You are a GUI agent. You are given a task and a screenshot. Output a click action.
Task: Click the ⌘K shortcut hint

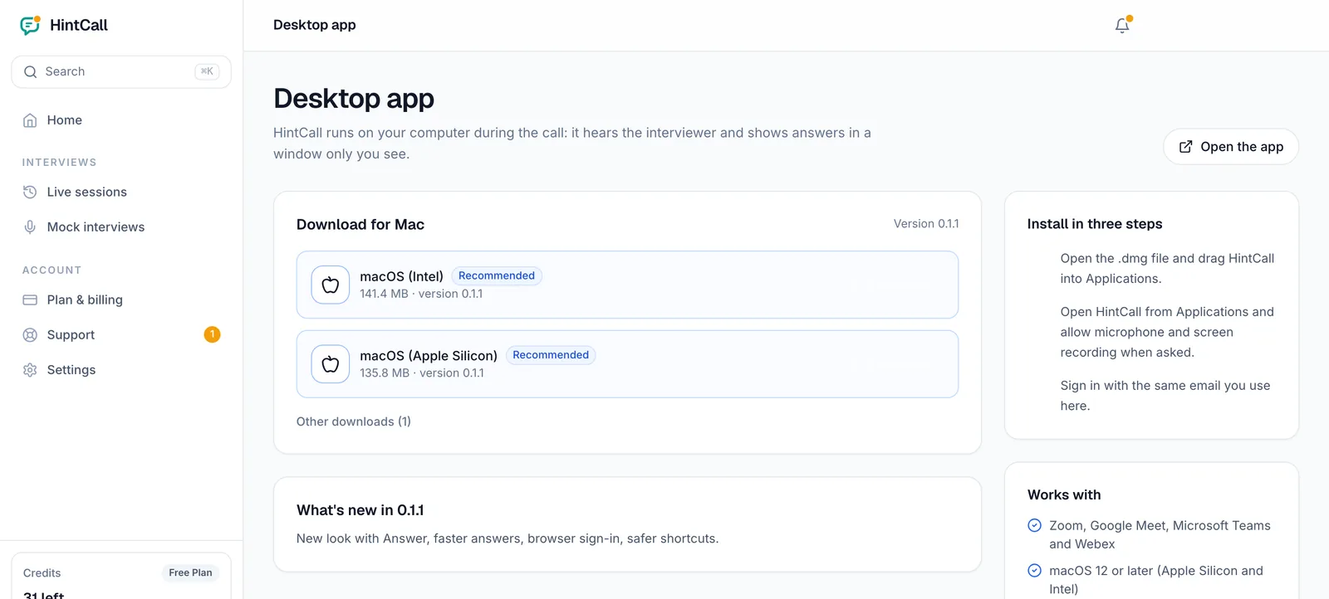click(207, 71)
